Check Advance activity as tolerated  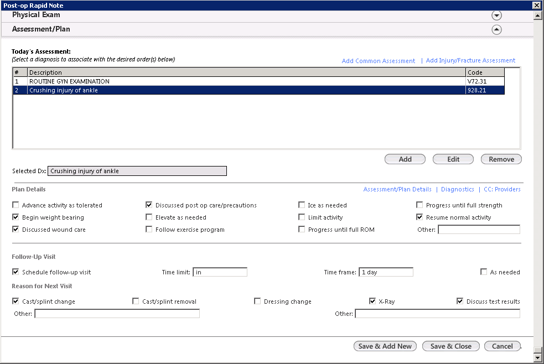pos(15,205)
